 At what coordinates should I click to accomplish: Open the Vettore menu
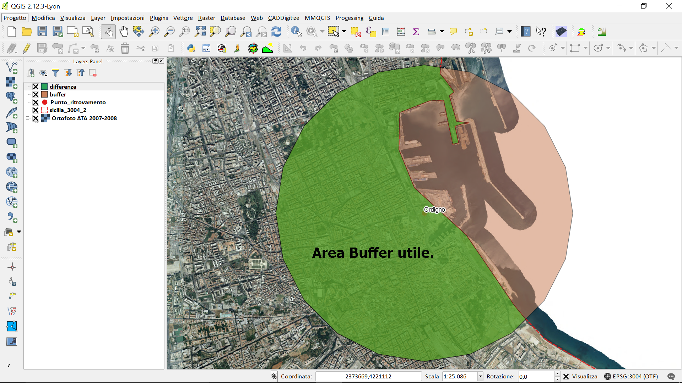click(x=183, y=18)
